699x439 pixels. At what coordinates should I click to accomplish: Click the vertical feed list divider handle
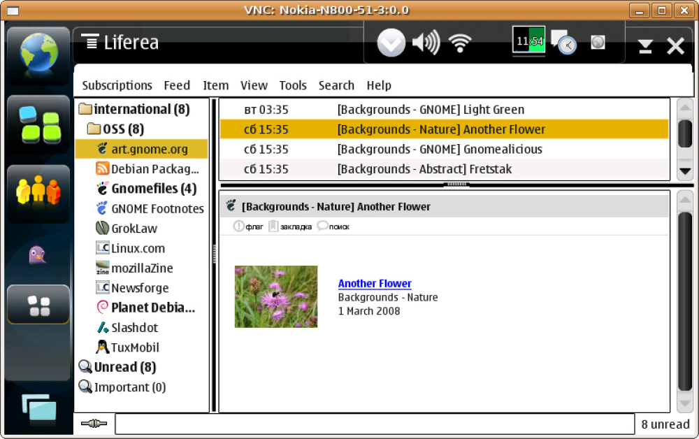(215, 254)
